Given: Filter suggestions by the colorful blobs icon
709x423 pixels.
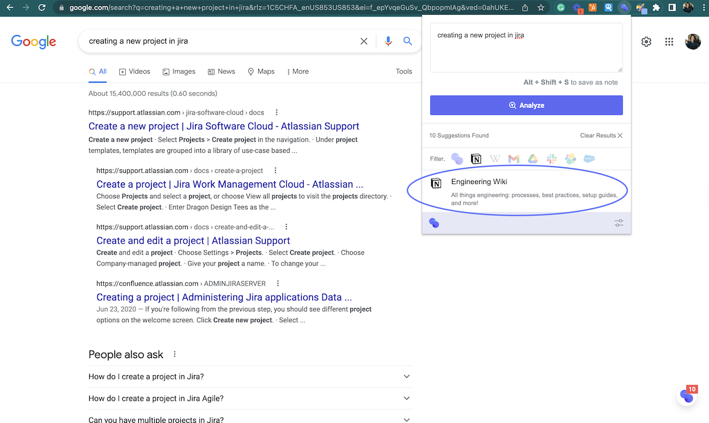Looking at the screenshot, I should [x=570, y=159].
